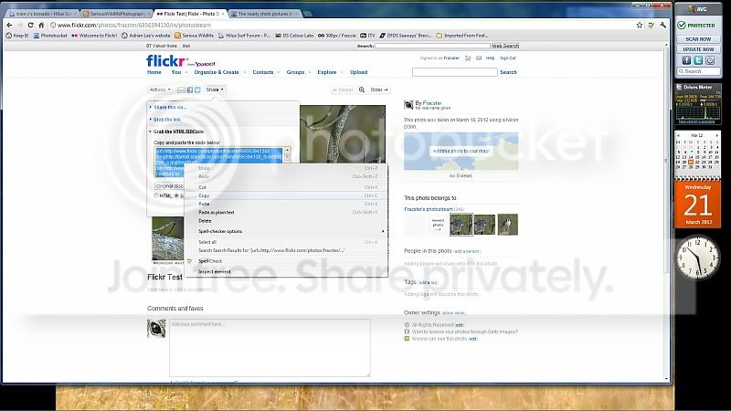731x411 pixels.
Task: Open the Original size dropdown
Action: pos(169,186)
